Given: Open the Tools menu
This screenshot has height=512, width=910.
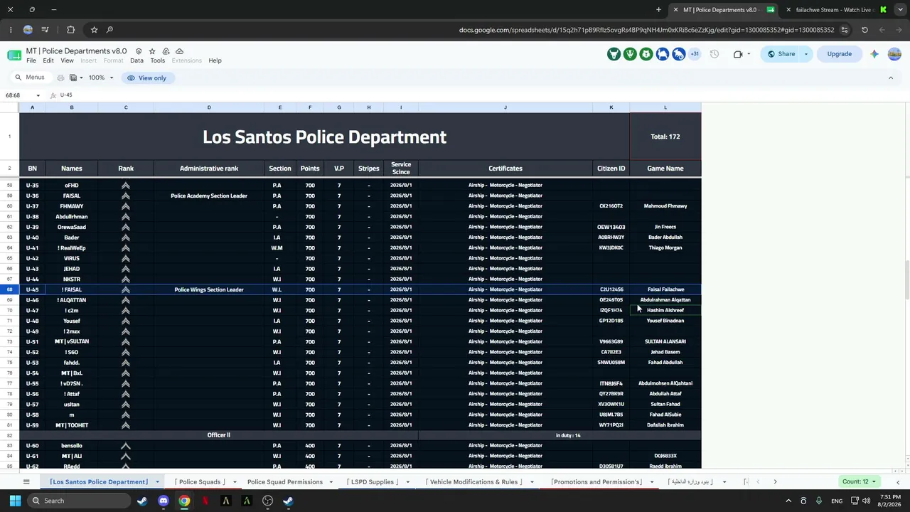Looking at the screenshot, I should pos(158,60).
